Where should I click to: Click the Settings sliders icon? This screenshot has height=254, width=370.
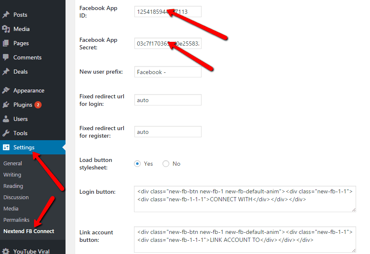(x=6, y=147)
